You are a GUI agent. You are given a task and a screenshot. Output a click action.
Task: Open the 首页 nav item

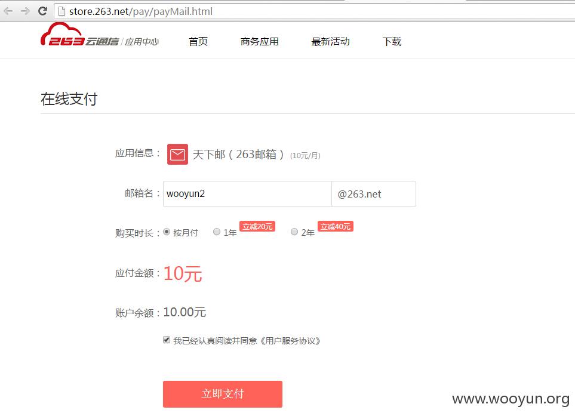tap(198, 41)
